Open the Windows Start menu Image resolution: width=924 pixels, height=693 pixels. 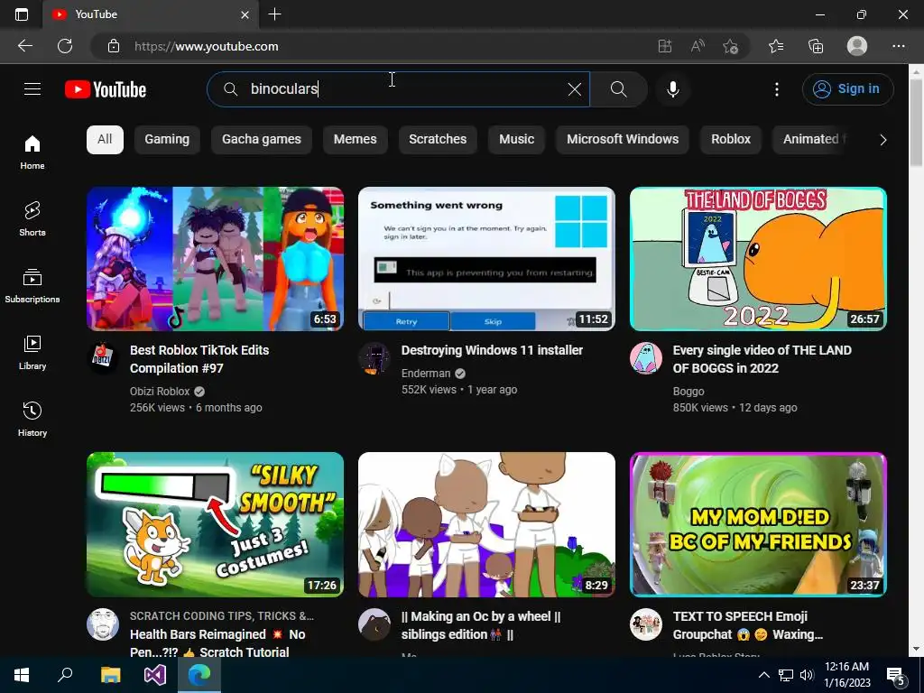pos(22,675)
